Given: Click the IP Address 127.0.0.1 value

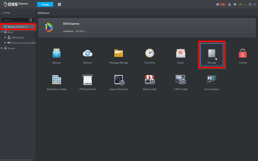Looking at the screenshot, I should pos(80,31).
